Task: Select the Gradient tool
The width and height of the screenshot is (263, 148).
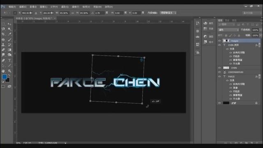Action: [x=9, y=50]
